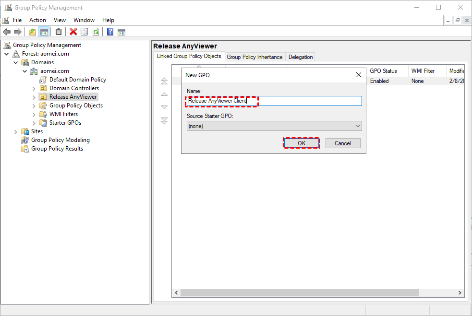
Task: Click the Back arrow toolbar icon
Action: pos(7,32)
